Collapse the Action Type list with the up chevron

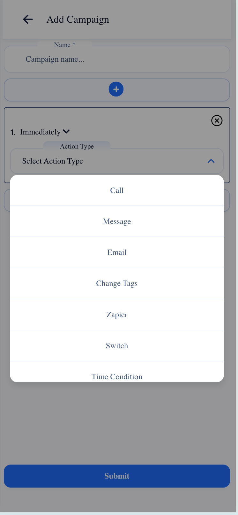[x=211, y=161]
